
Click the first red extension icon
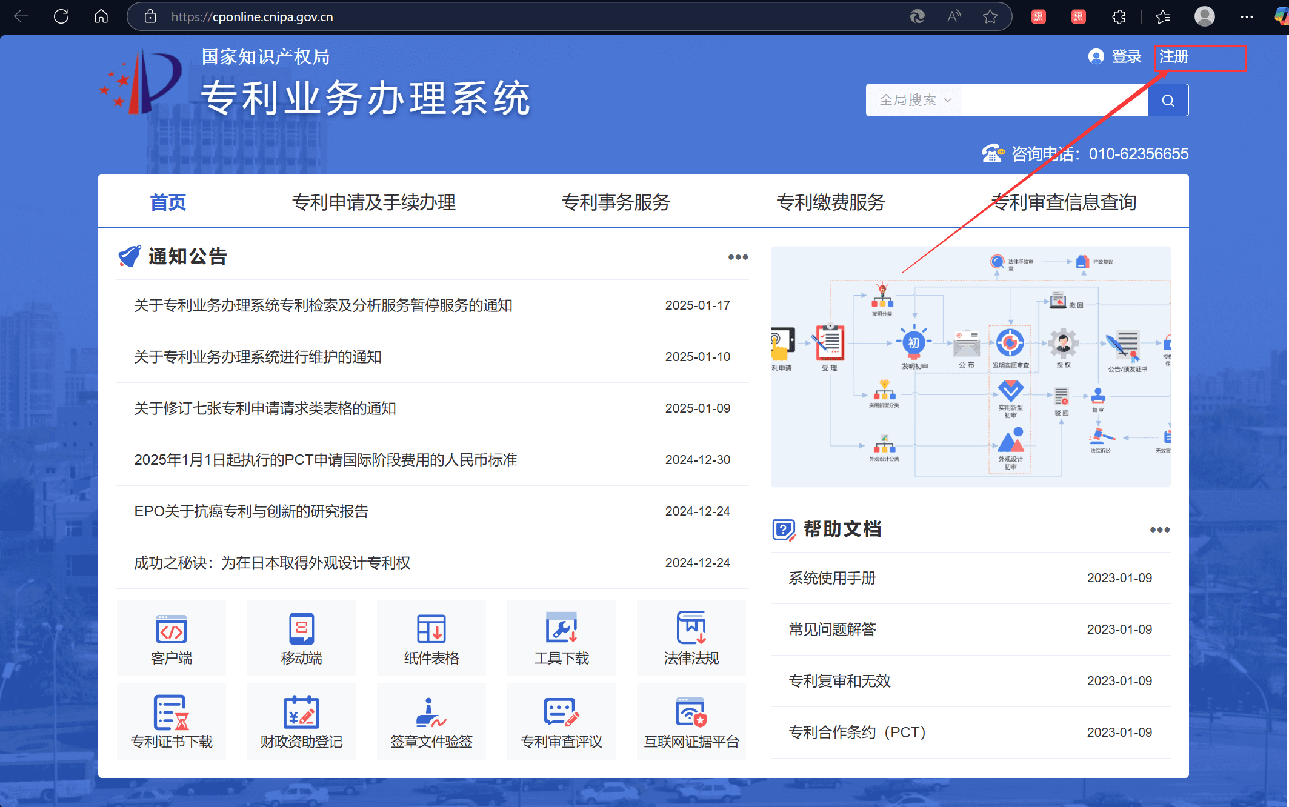tap(1039, 16)
